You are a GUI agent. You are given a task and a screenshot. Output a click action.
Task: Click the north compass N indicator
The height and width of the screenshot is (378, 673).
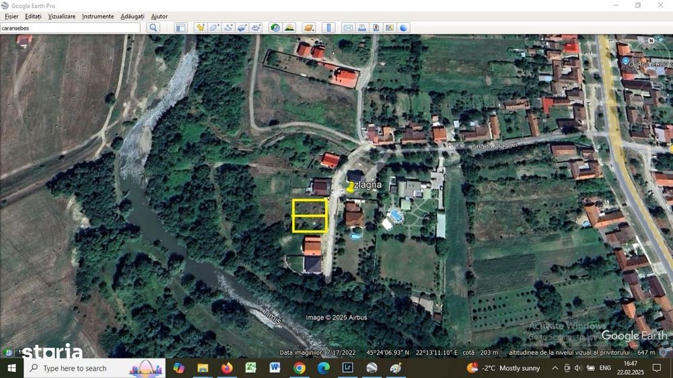(x=651, y=41)
